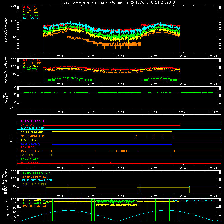This screenshot has width=224, height=224.
Task: Click the C level tick on GOES panel
Action: coord(15,87)
